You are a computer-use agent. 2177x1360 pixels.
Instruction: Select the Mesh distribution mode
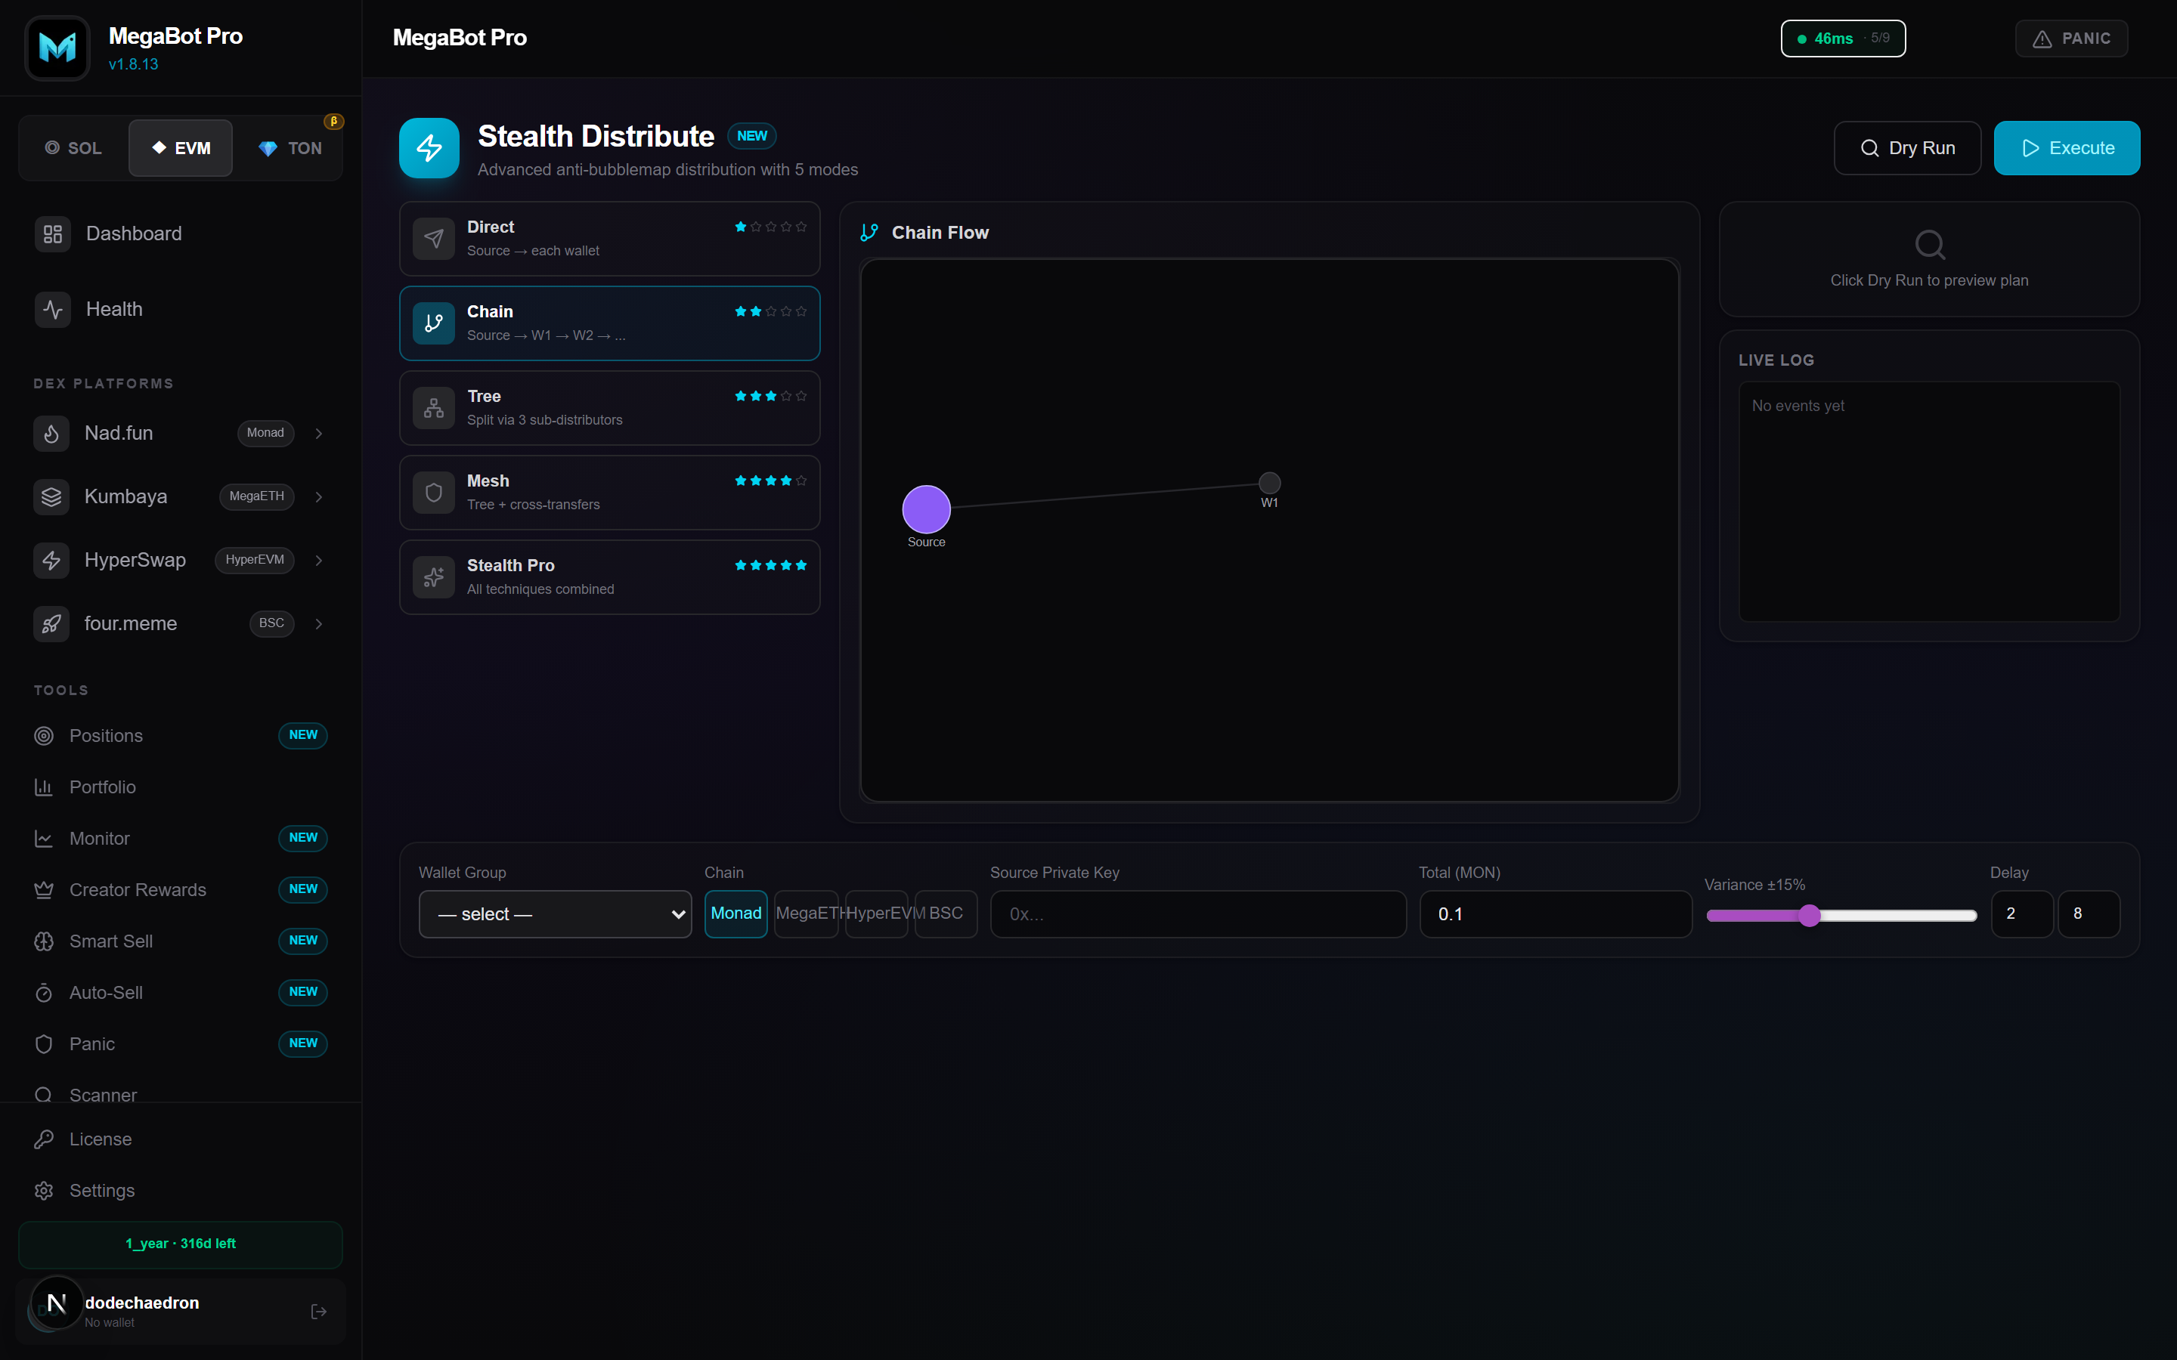coord(609,492)
